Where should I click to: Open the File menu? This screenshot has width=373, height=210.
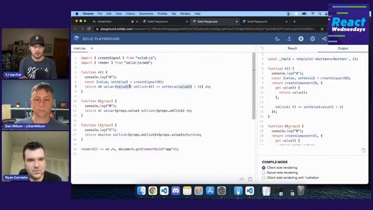click(100, 14)
